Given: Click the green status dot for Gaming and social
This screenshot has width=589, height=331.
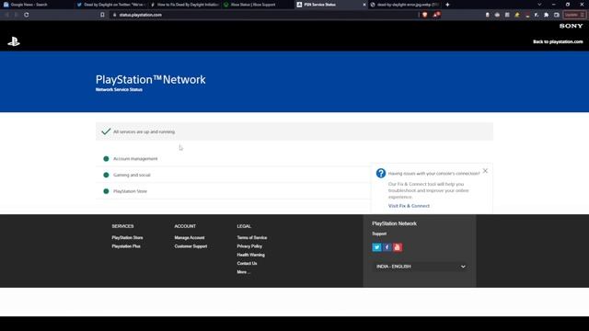Looking at the screenshot, I should pyautogui.click(x=106, y=175).
